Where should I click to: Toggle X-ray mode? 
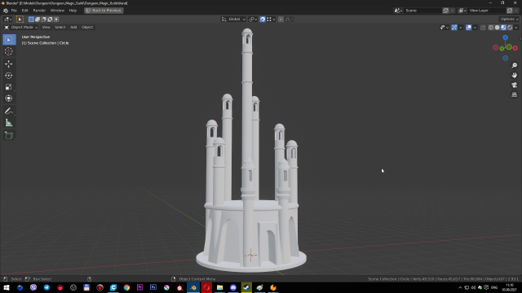click(483, 28)
